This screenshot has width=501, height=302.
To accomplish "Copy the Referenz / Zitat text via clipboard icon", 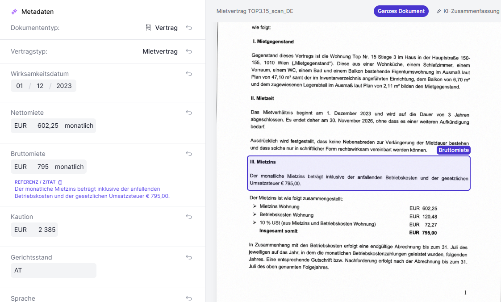I will tap(60, 182).
